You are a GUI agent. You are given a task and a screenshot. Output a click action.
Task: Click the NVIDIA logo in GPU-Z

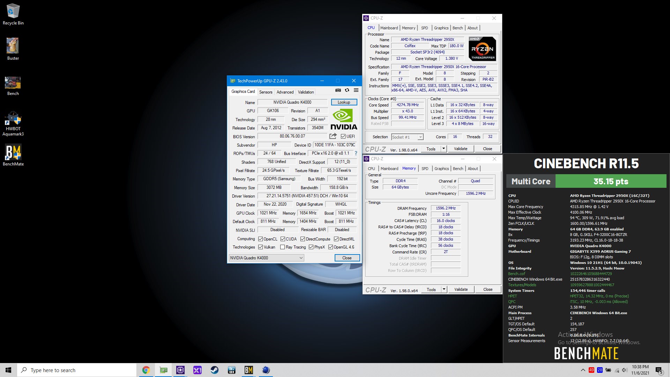[344, 119]
